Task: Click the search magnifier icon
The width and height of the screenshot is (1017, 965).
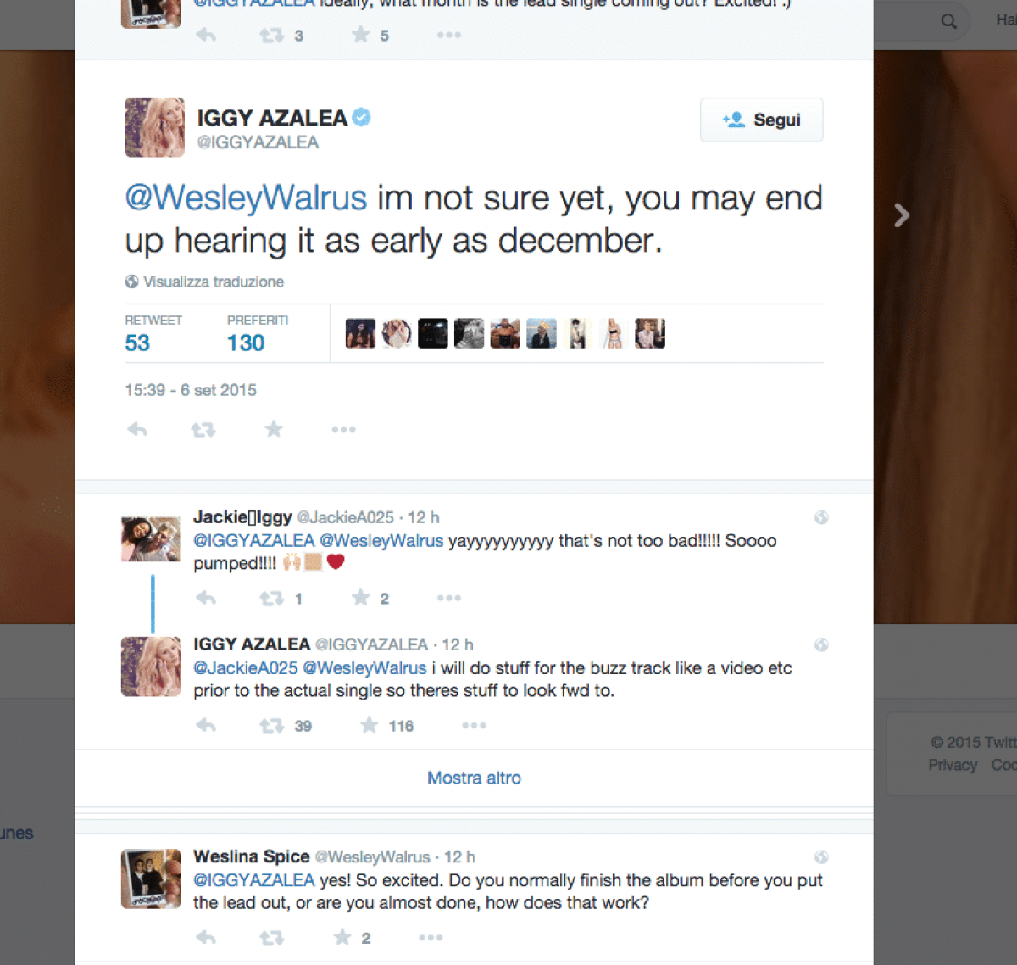Action: tap(949, 21)
